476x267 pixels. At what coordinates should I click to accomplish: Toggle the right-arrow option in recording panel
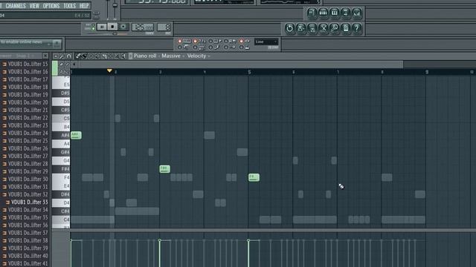click(230, 47)
